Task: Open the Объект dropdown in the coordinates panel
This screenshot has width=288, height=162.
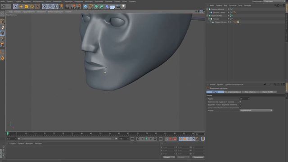Action: pyautogui.click(x=169, y=157)
